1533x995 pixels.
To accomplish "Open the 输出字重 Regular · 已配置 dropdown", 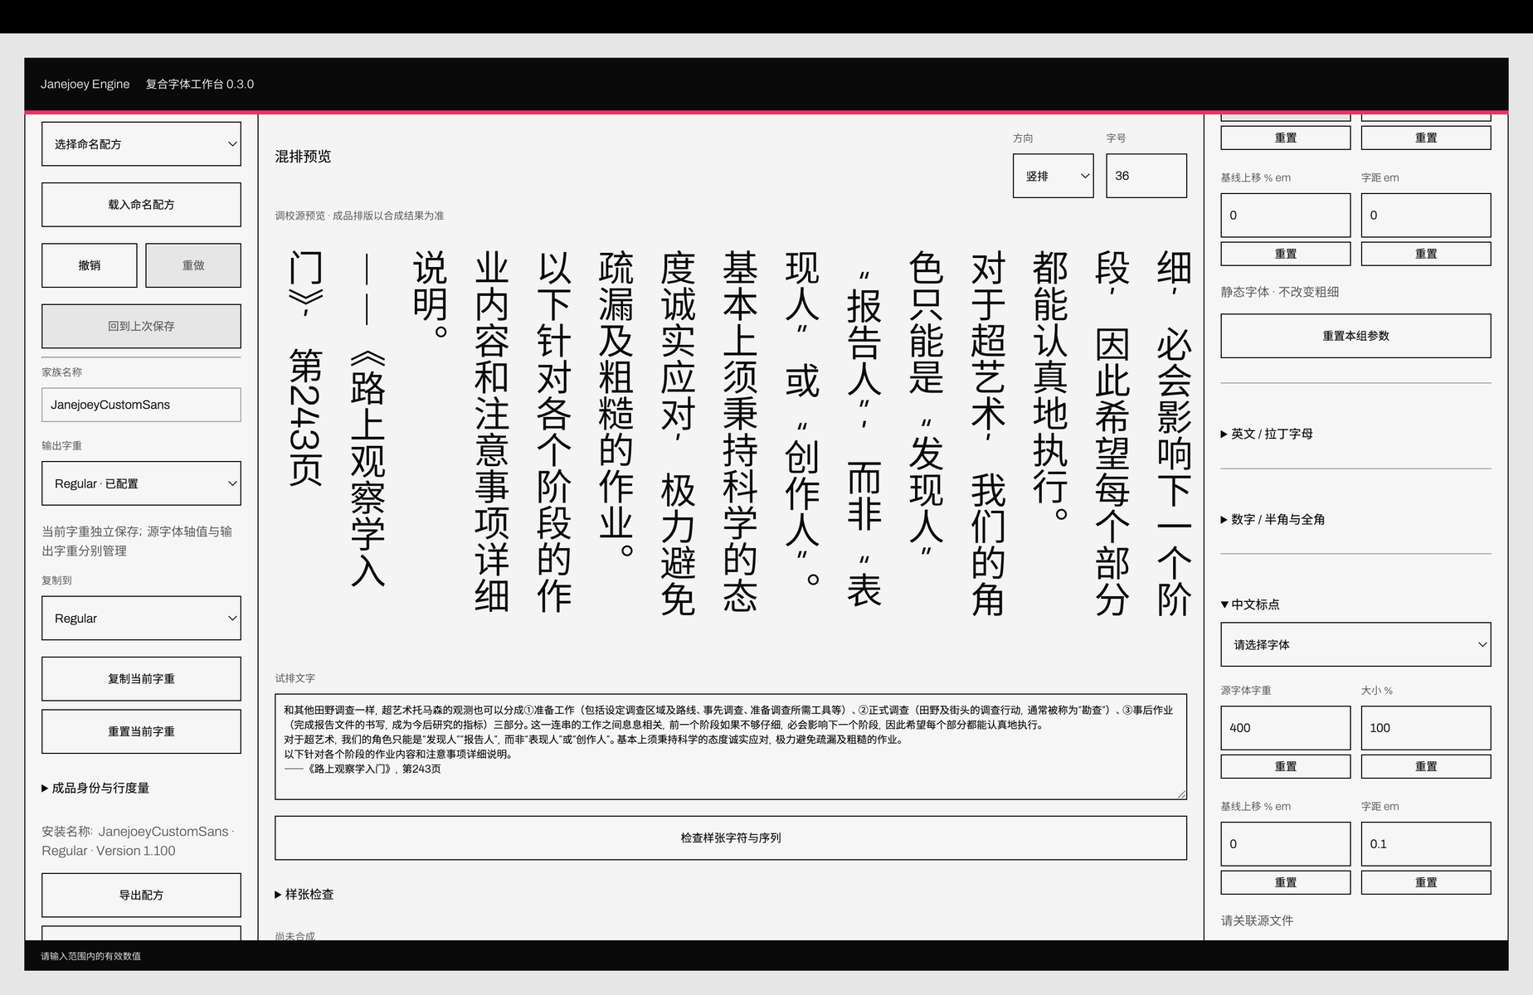I will 141,483.
